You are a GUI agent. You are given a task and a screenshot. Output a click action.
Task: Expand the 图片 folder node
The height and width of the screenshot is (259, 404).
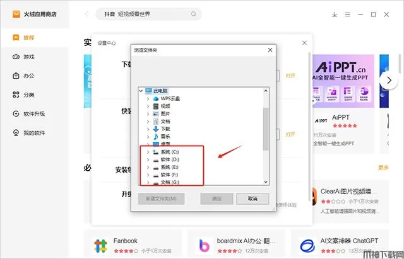click(148, 113)
